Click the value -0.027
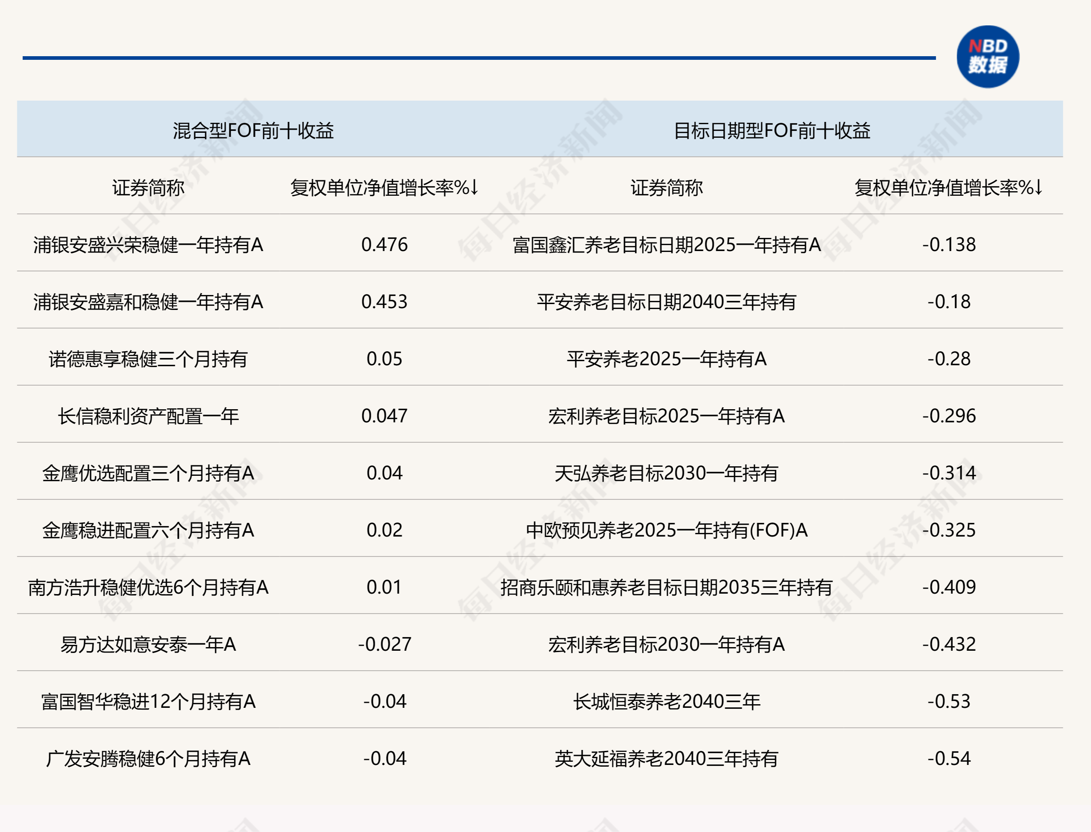The image size is (1091, 832). (384, 644)
